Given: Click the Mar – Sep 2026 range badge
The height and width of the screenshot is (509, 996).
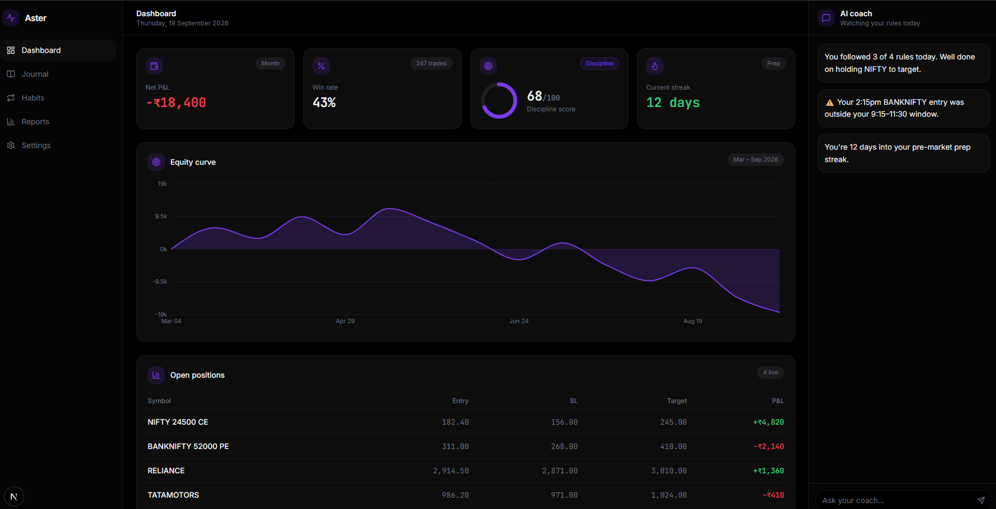Looking at the screenshot, I should click(756, 159).
